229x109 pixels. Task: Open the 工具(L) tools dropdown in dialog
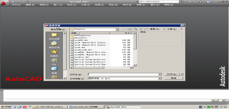click(181, 29)
